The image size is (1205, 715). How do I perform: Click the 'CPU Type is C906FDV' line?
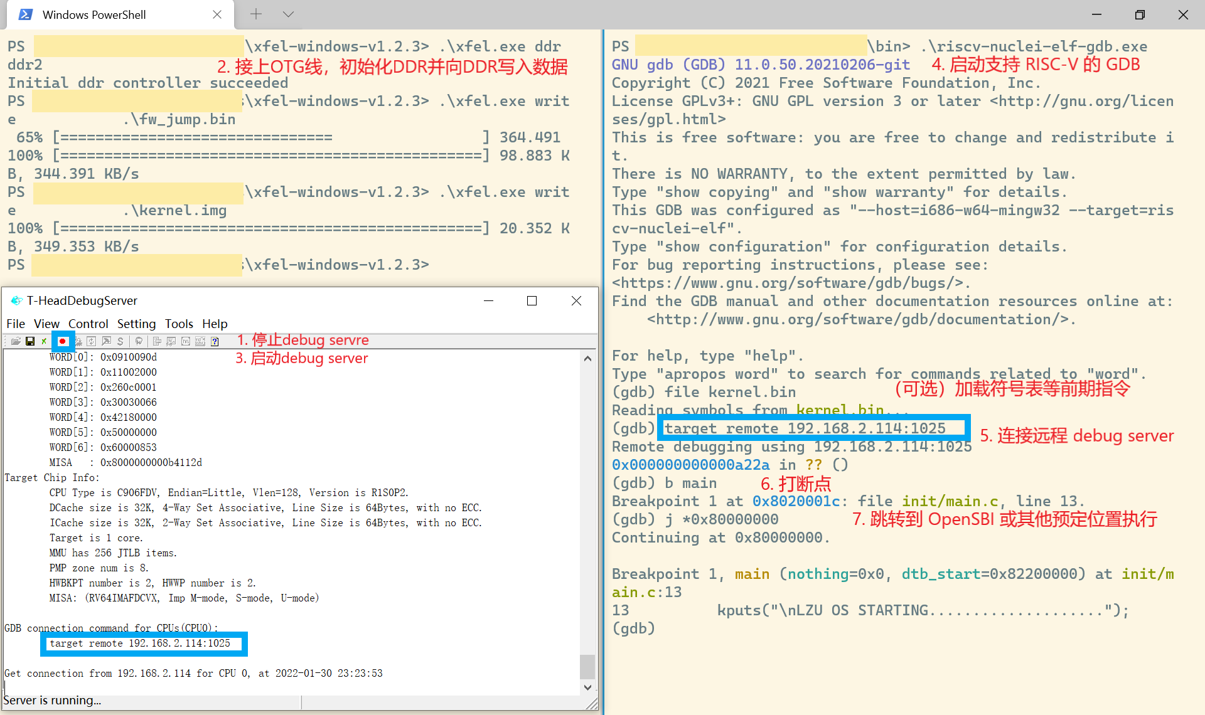(x=229, y=492)
